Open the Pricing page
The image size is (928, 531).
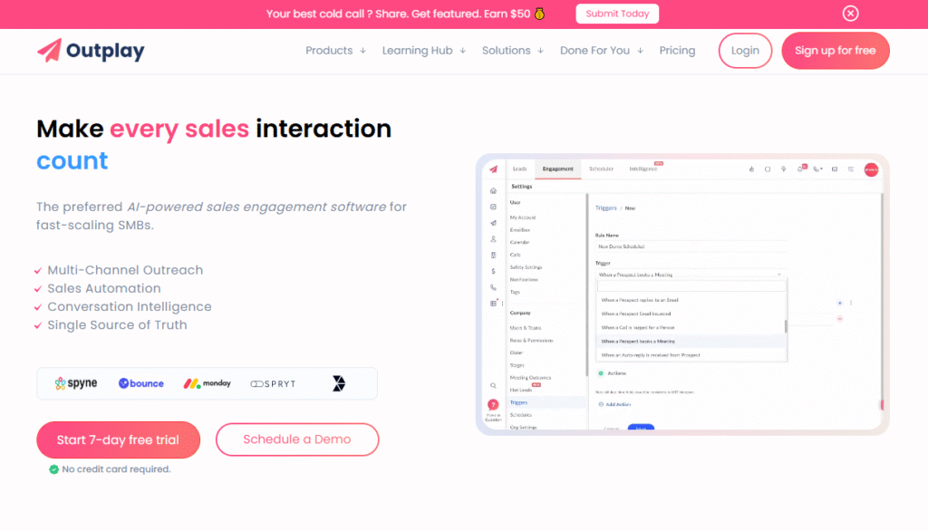(677, 51)
